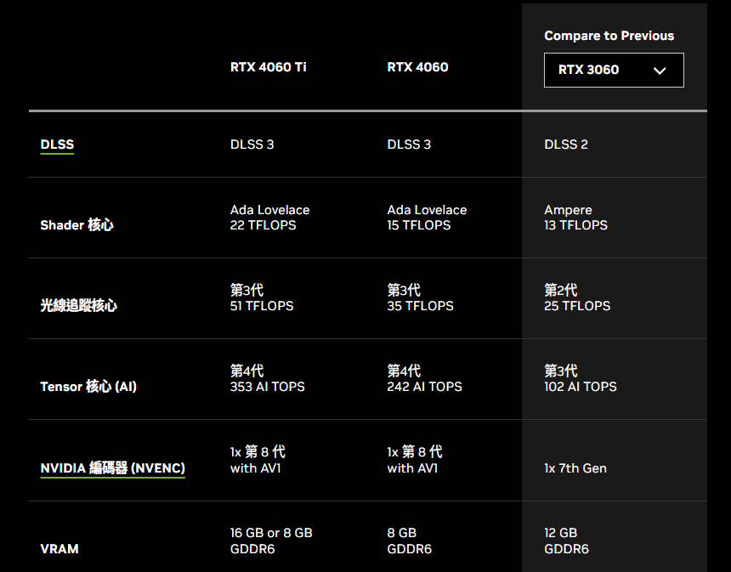Click the 51 TFLOPS ray tracing value
Screen dimensions: 731x572
(x=262, y=306)
